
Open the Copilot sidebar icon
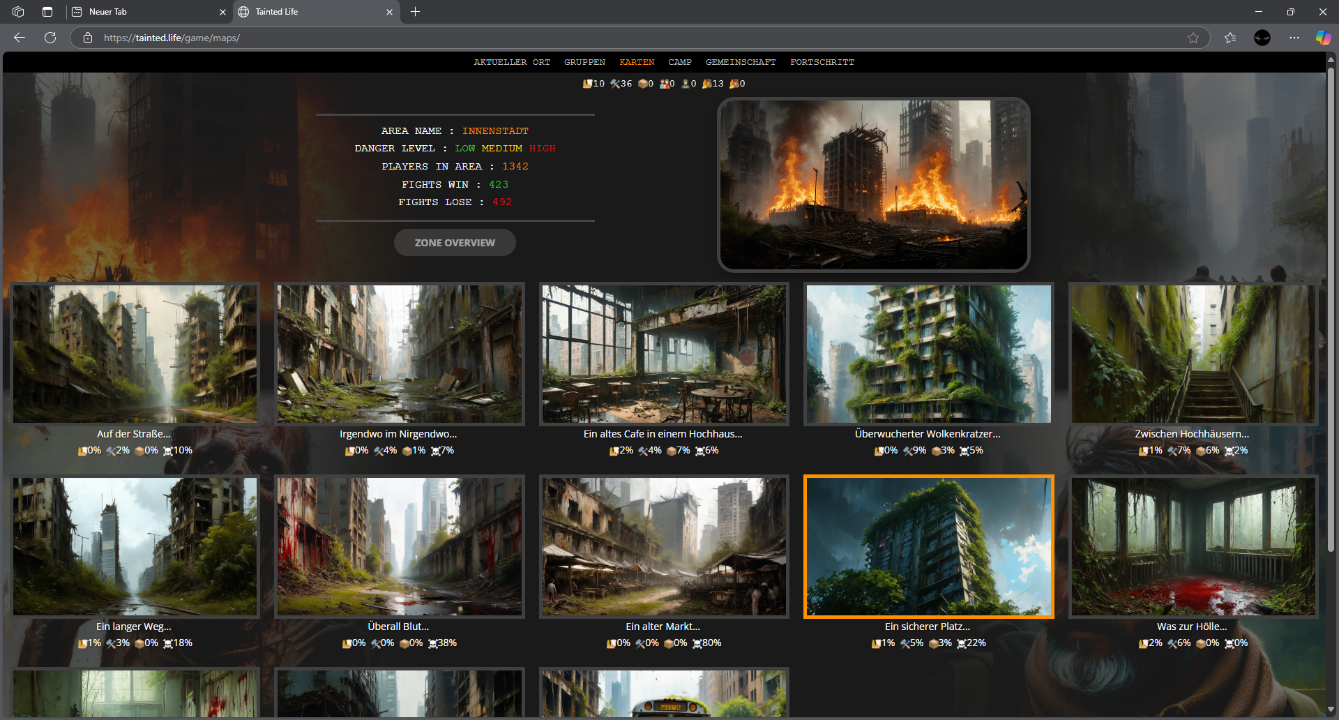click(x=1323, y=38)
